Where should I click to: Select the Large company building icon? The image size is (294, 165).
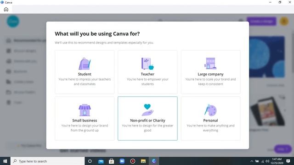click(210, 64)
